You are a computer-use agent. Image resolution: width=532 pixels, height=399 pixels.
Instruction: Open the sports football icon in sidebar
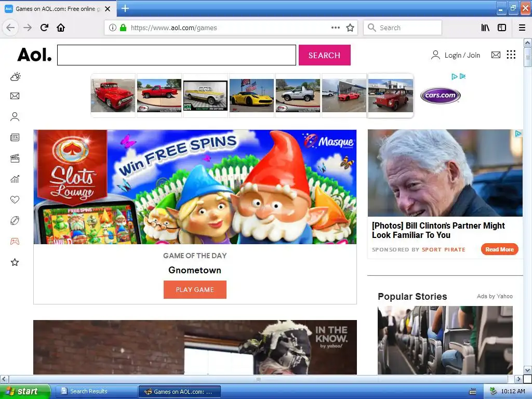tap(15, 220)
